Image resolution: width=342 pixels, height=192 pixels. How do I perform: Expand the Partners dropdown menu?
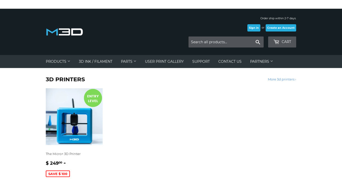click(x=261, y=61)
